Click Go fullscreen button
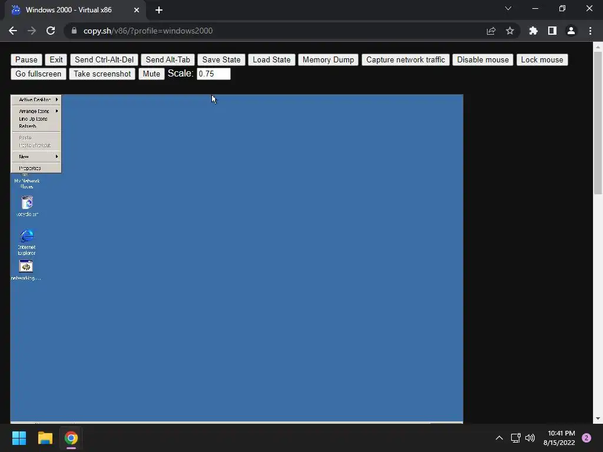 pos(38,74)
